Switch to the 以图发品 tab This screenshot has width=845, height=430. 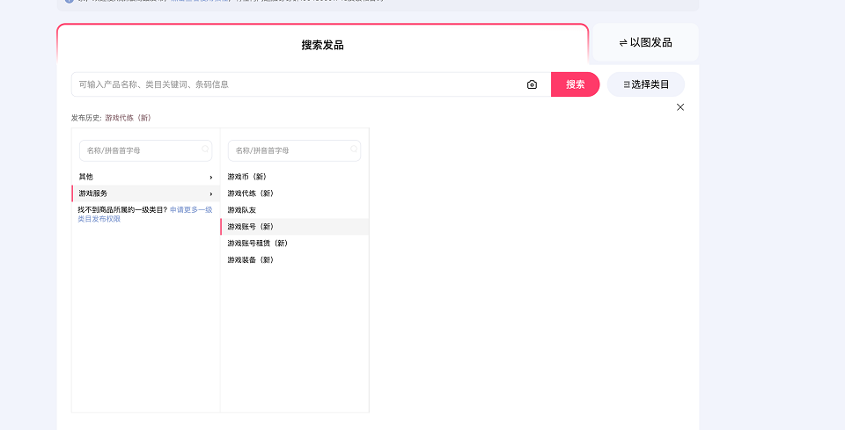pyautogui.click(x=645, y=42)
